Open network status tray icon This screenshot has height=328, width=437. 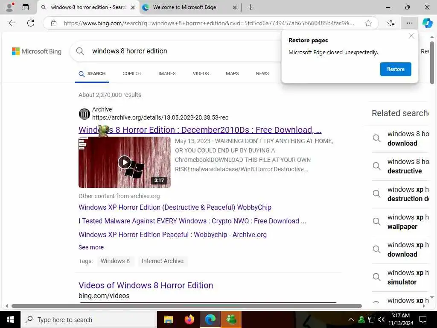pyautogui.click(x=372, y=319)
